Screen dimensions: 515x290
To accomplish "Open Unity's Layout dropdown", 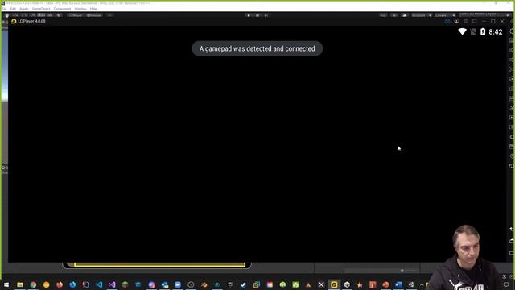I will [484, 15].
